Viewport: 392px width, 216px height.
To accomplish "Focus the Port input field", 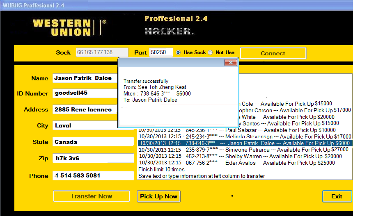I will coord(161,52).
